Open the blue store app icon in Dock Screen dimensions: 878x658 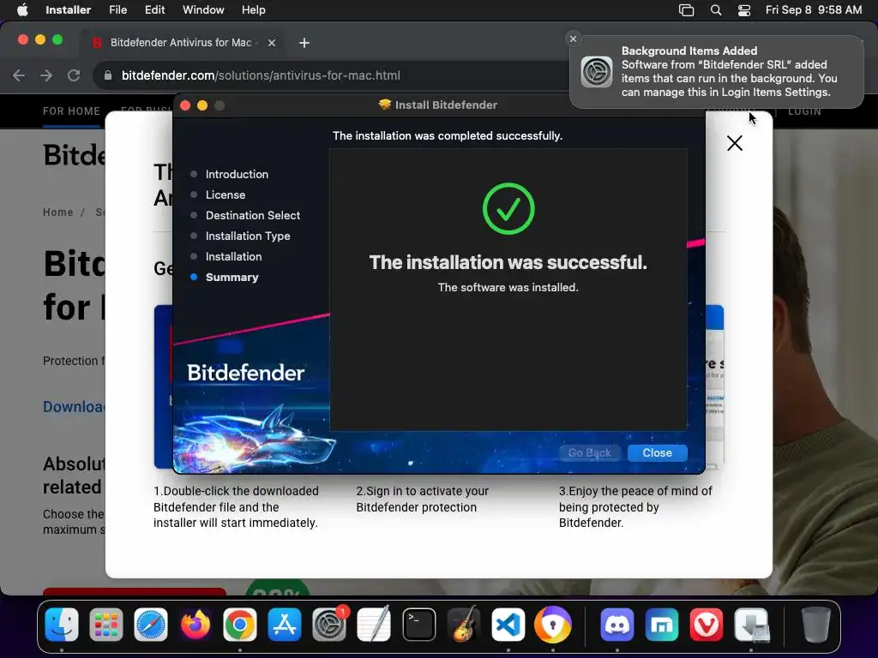click(662, 625)
